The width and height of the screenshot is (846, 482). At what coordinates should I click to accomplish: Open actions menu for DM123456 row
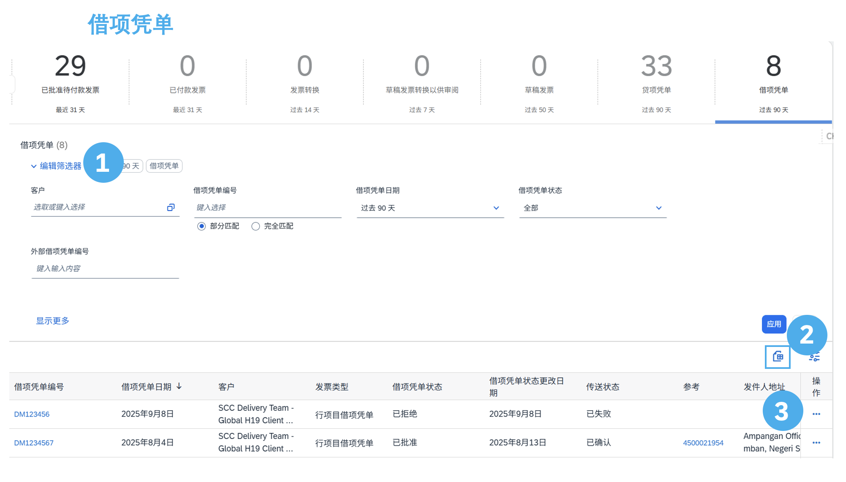click(816, 414)
